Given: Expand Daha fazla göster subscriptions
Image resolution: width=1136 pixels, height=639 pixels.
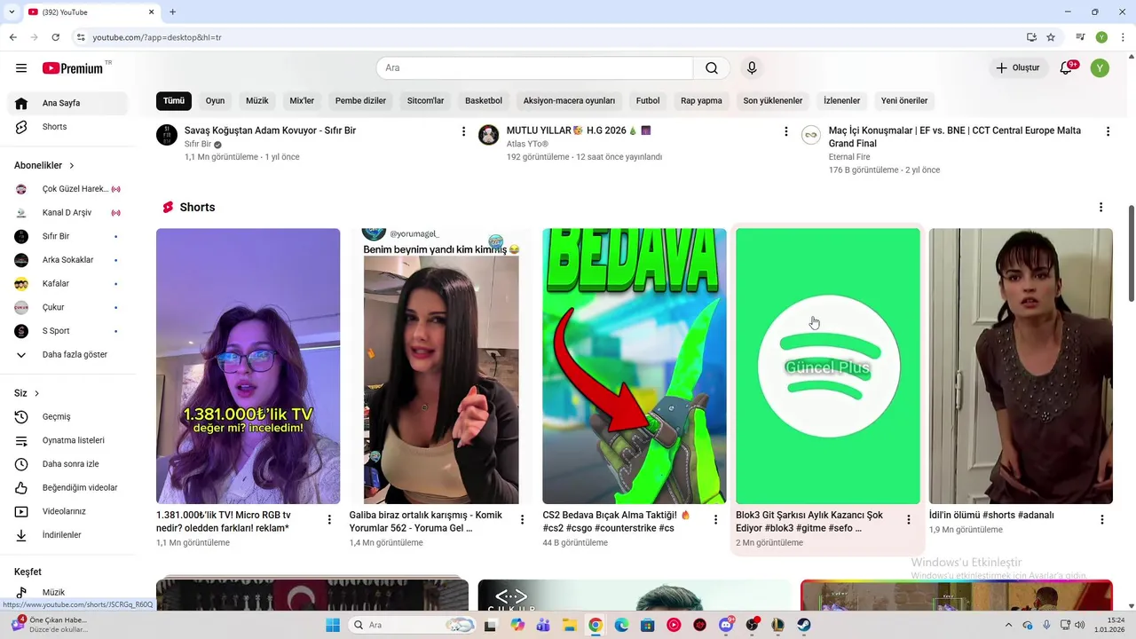Looking at the screenshot, I should pos(67,355).
